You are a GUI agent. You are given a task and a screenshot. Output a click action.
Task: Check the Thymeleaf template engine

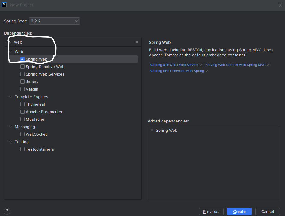coord(22,104)
